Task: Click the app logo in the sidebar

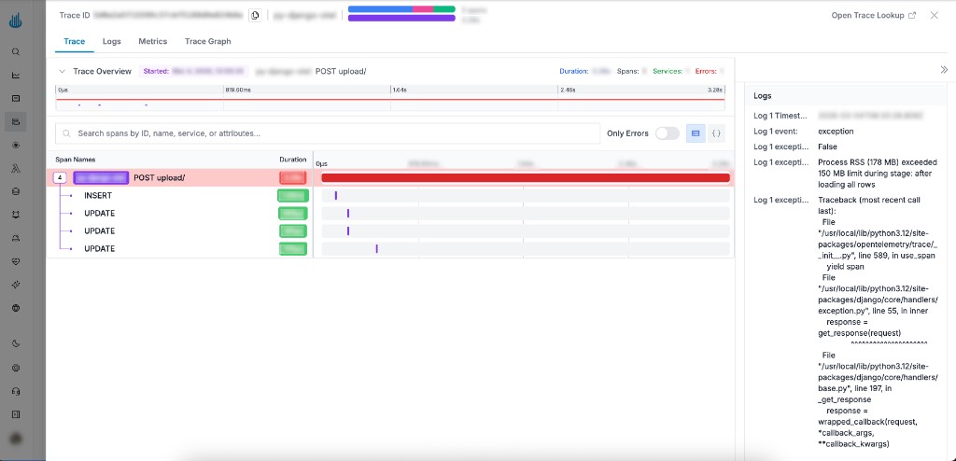Action: 17,22
